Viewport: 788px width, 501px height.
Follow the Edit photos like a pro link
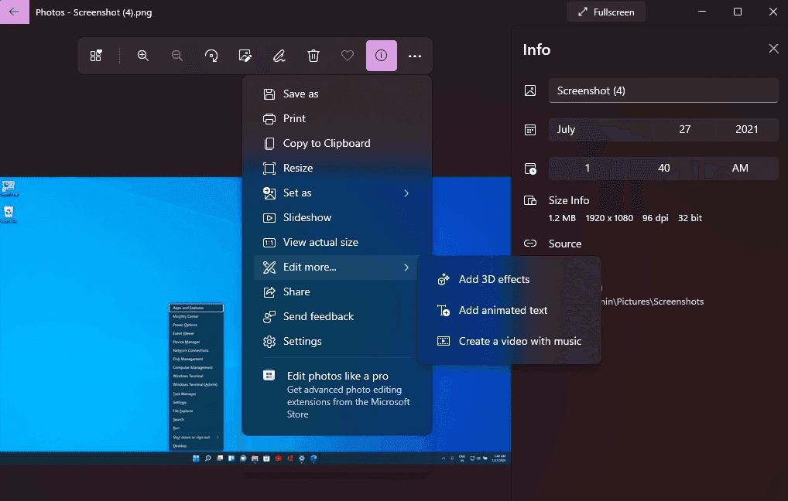[336, 394]
